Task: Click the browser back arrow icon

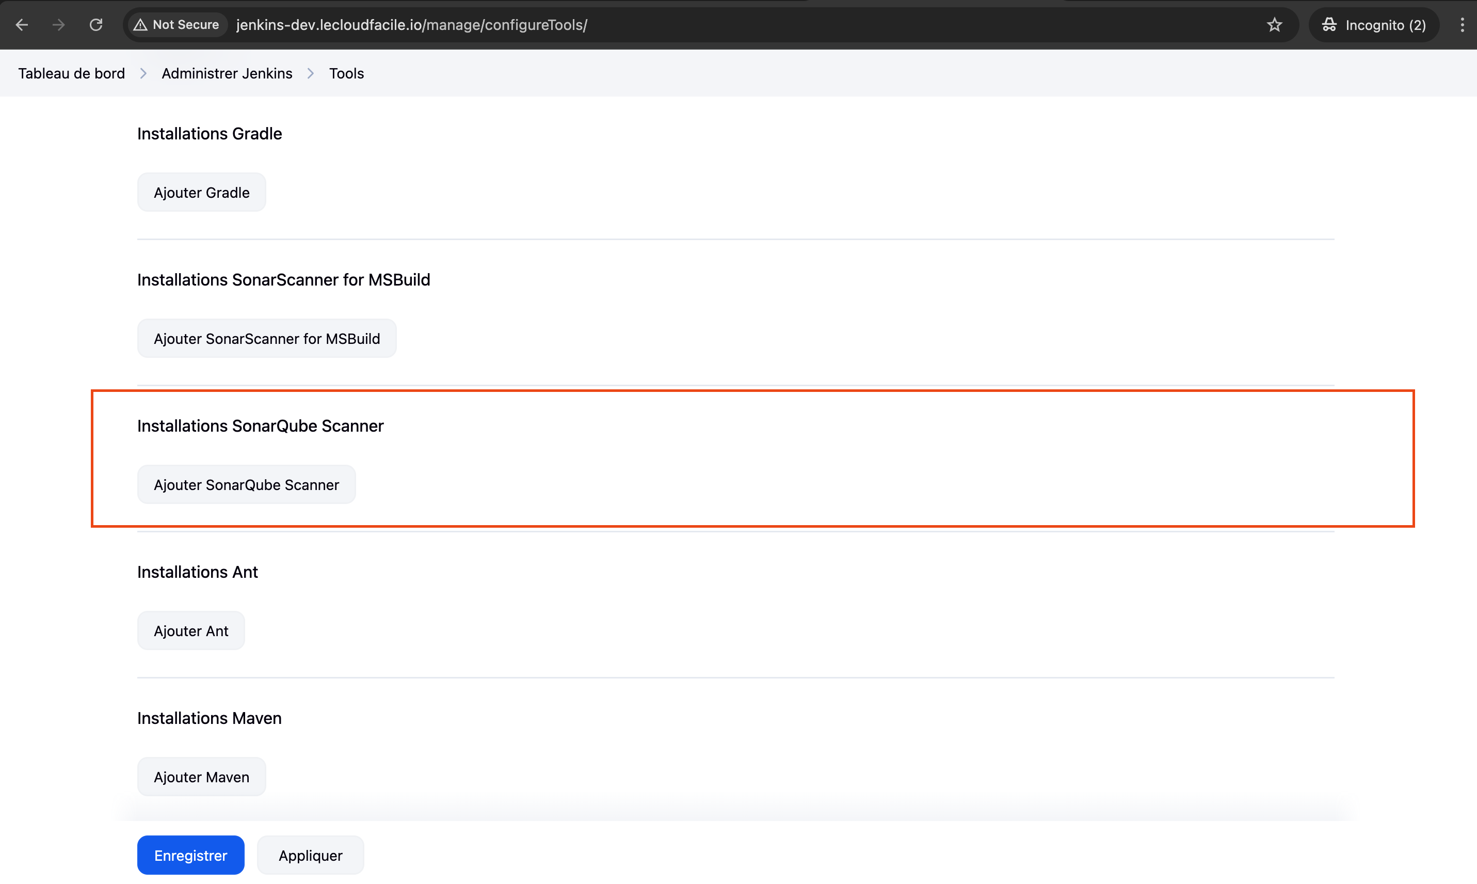Action: [22, 25]
